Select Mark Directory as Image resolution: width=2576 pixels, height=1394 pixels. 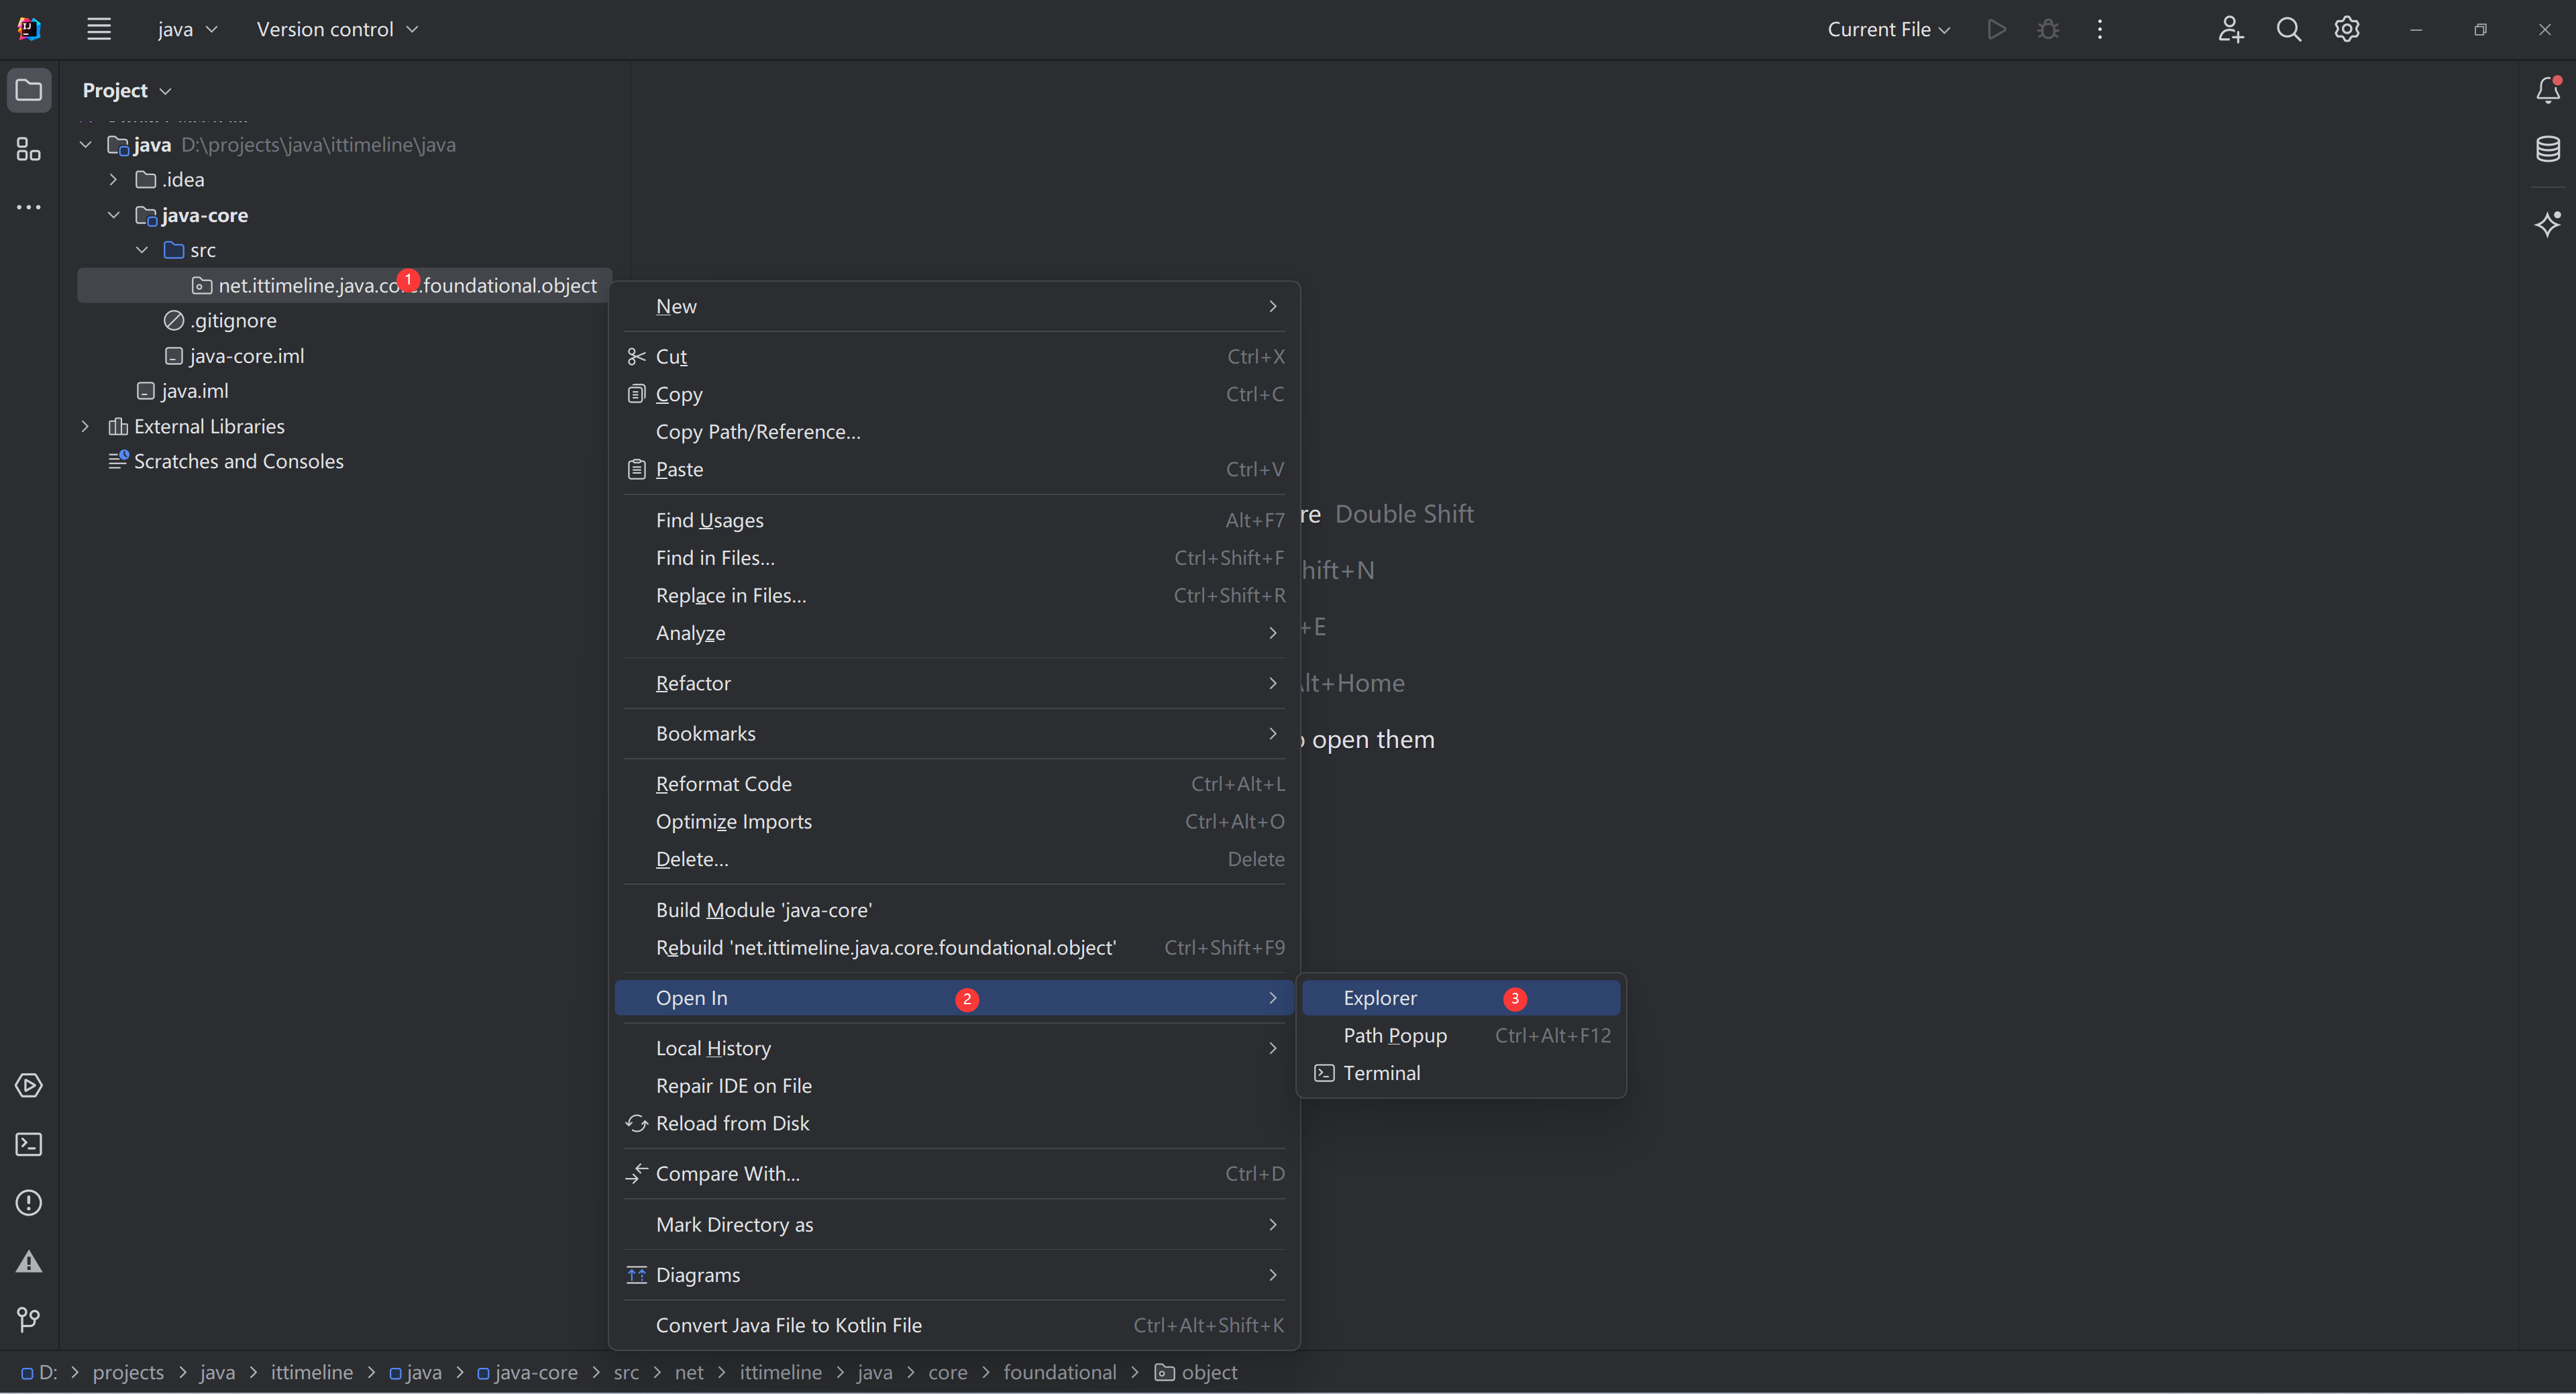tap(954, 1224)
